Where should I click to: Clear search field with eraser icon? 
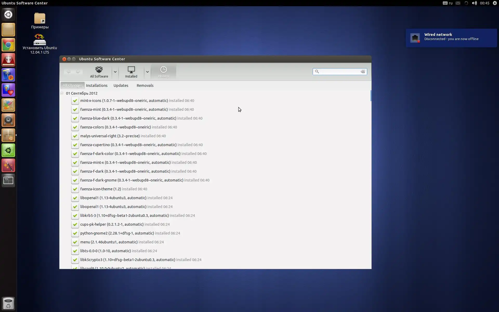[x=363, y=71]
